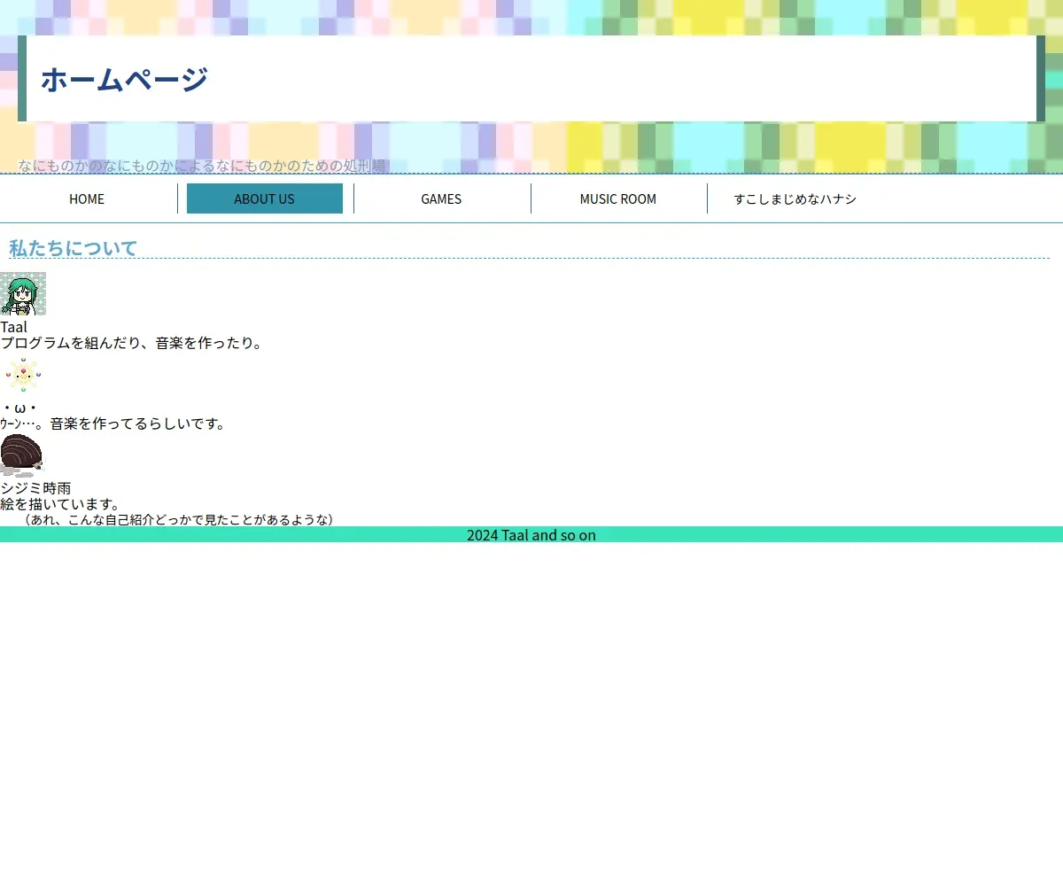Click the text ｳｰﾝ…。音楽を作ってるらしいです。
Image resolution: width=1063 pixels, height=886 pixels.
coord(113,424)
